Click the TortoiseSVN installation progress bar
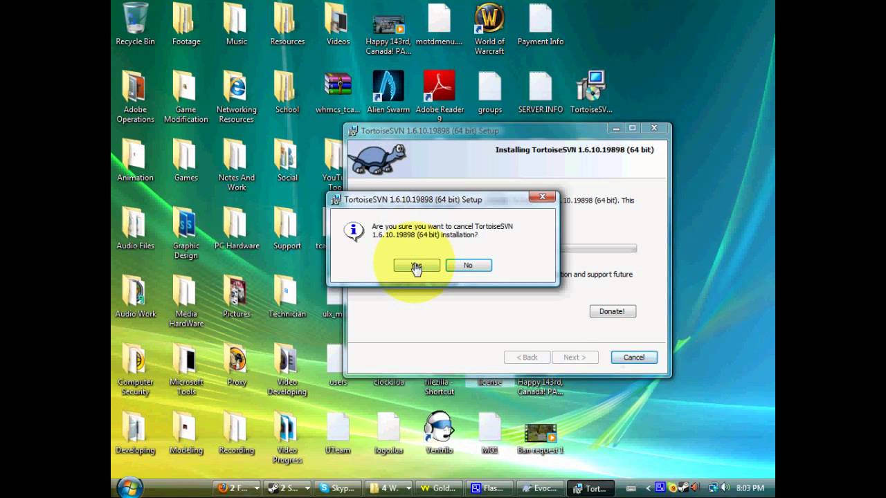The width and height of the screenshot is (886, 498). [x=598, y=248]
